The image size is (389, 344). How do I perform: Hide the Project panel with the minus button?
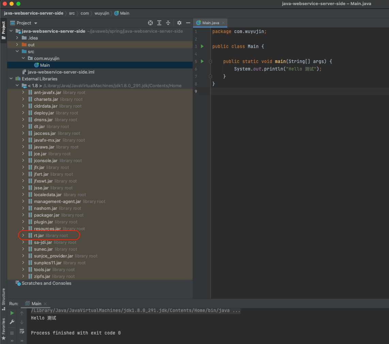pos(188,23)
